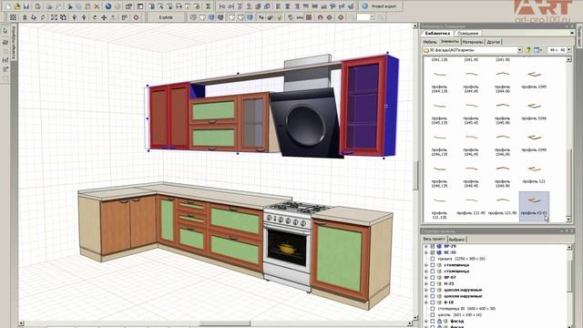Click the Sigma summation icon
The image size is (583, 328).
click(209, 6)
